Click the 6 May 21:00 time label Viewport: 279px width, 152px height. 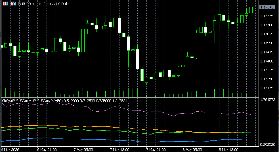(47, 150)
